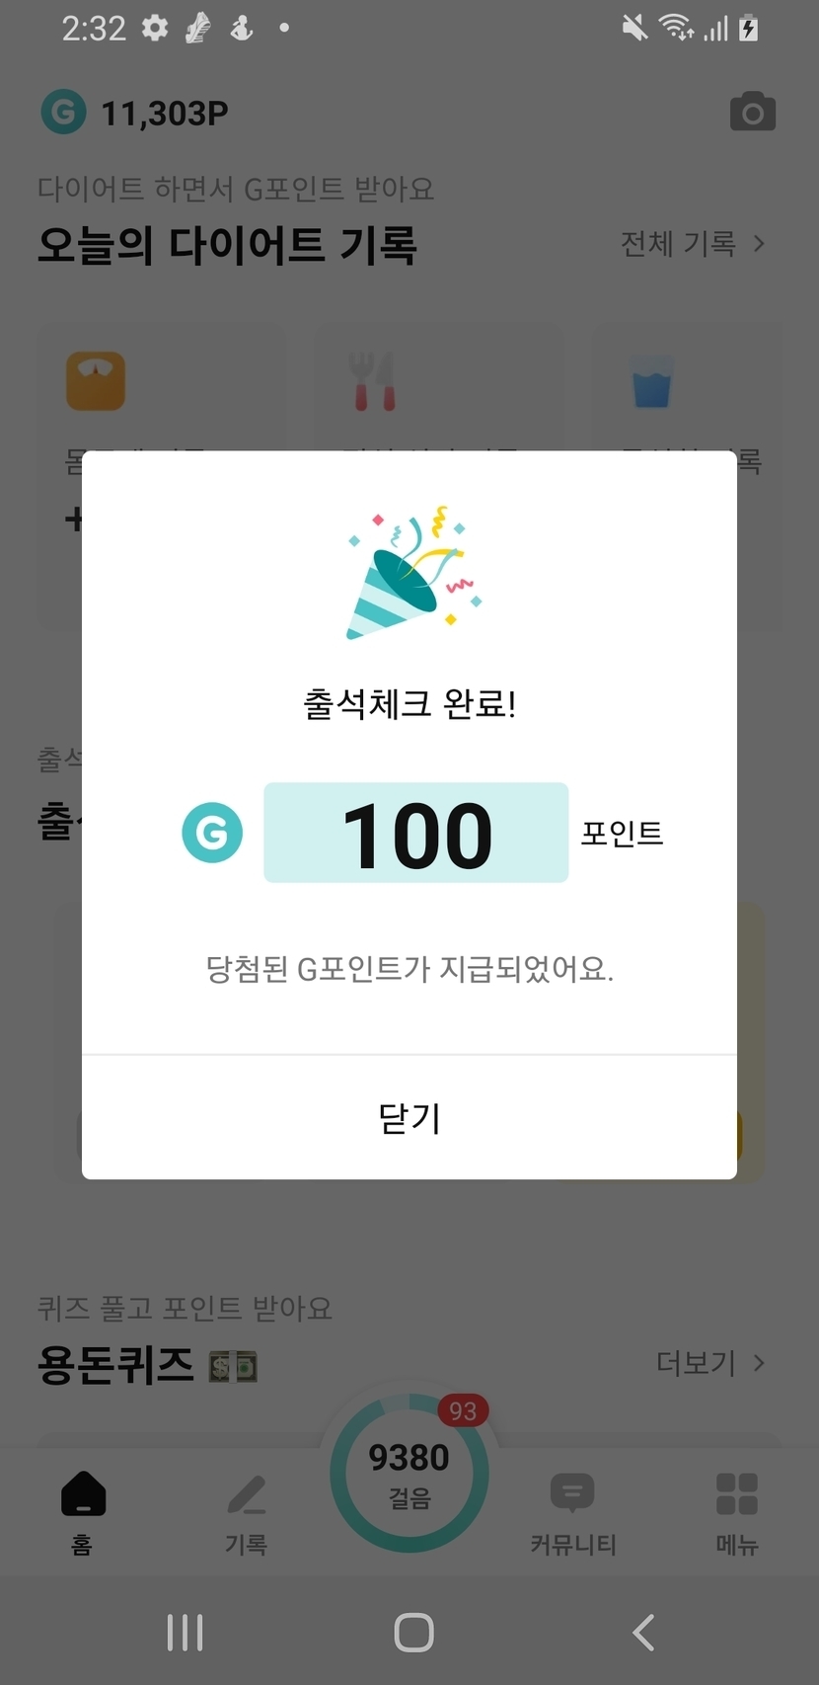Image resolution: width=819 pixels, height=1685 pixels.
Task: Tap the 9380 걸음 step counter ring
Action: coord(409,1474)
